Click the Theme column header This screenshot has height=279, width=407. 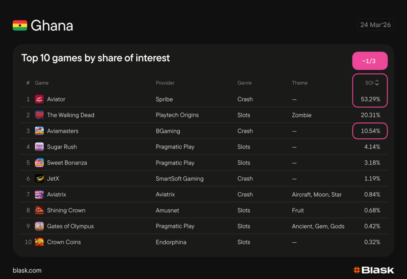(x=300, y=83)
